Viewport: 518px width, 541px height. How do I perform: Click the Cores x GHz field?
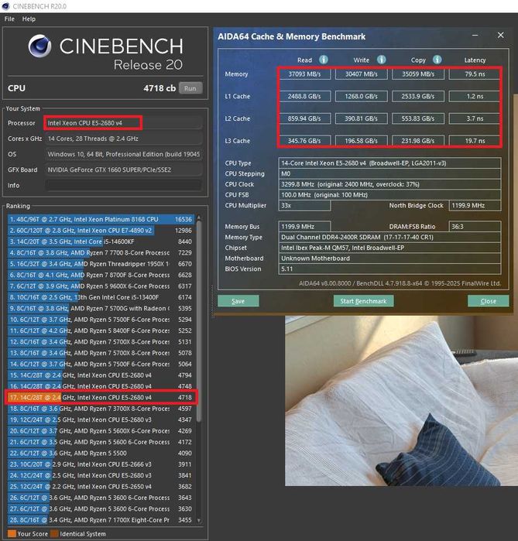click(x=123, y=139)
